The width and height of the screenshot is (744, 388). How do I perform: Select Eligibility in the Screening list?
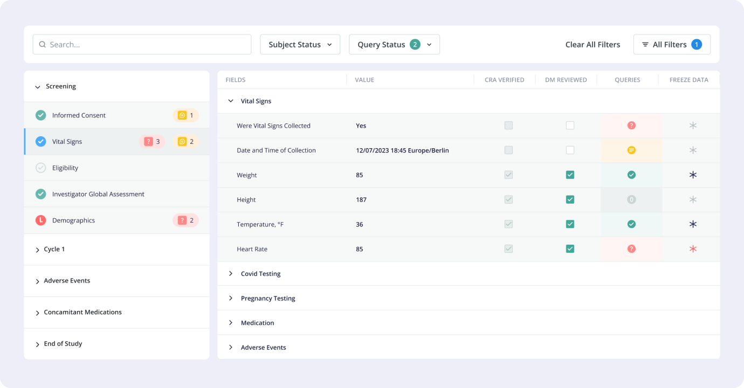pos(65,168)
